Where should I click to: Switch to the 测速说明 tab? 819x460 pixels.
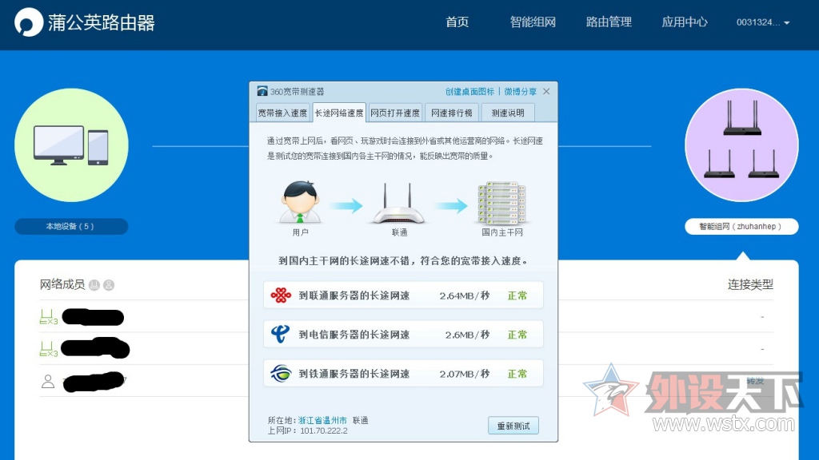tap(508, 113)
